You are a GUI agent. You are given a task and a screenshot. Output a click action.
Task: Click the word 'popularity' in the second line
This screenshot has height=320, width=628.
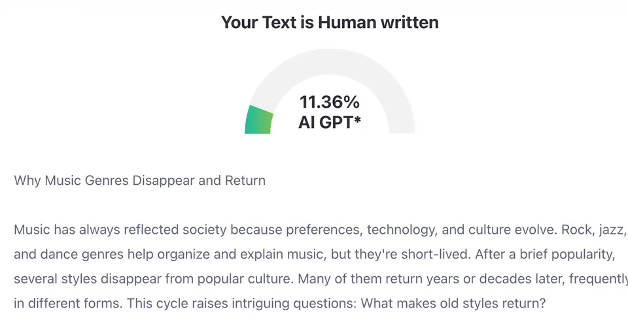pos(591,255)
